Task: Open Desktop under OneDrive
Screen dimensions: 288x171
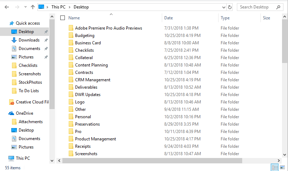Action: (x=26, y=130)
